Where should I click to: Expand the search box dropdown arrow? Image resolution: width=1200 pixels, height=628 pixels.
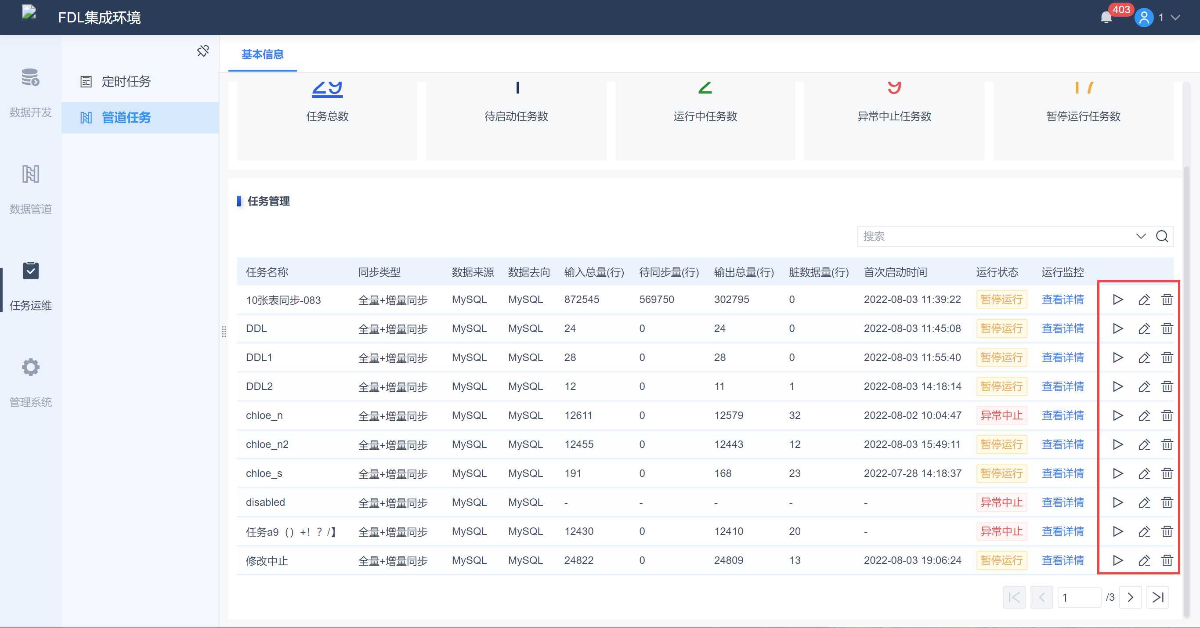point(1140,236)
